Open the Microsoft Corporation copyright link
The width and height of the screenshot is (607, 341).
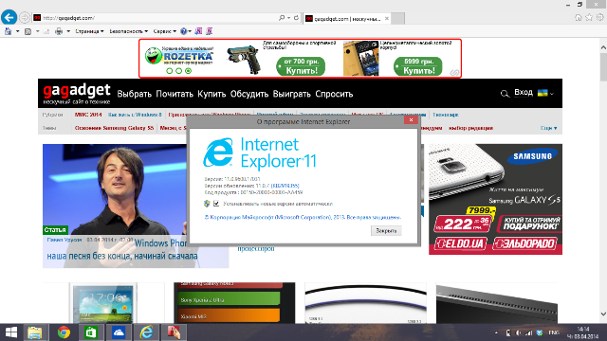click(x=303, y=217)
